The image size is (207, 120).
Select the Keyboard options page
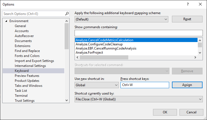tap(34, 71)
